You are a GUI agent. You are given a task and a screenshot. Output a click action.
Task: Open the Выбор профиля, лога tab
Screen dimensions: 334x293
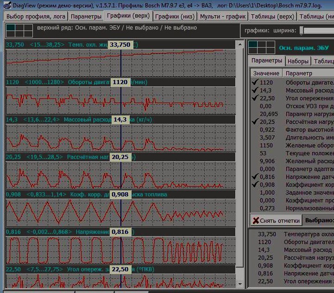(x=36, y=17)
